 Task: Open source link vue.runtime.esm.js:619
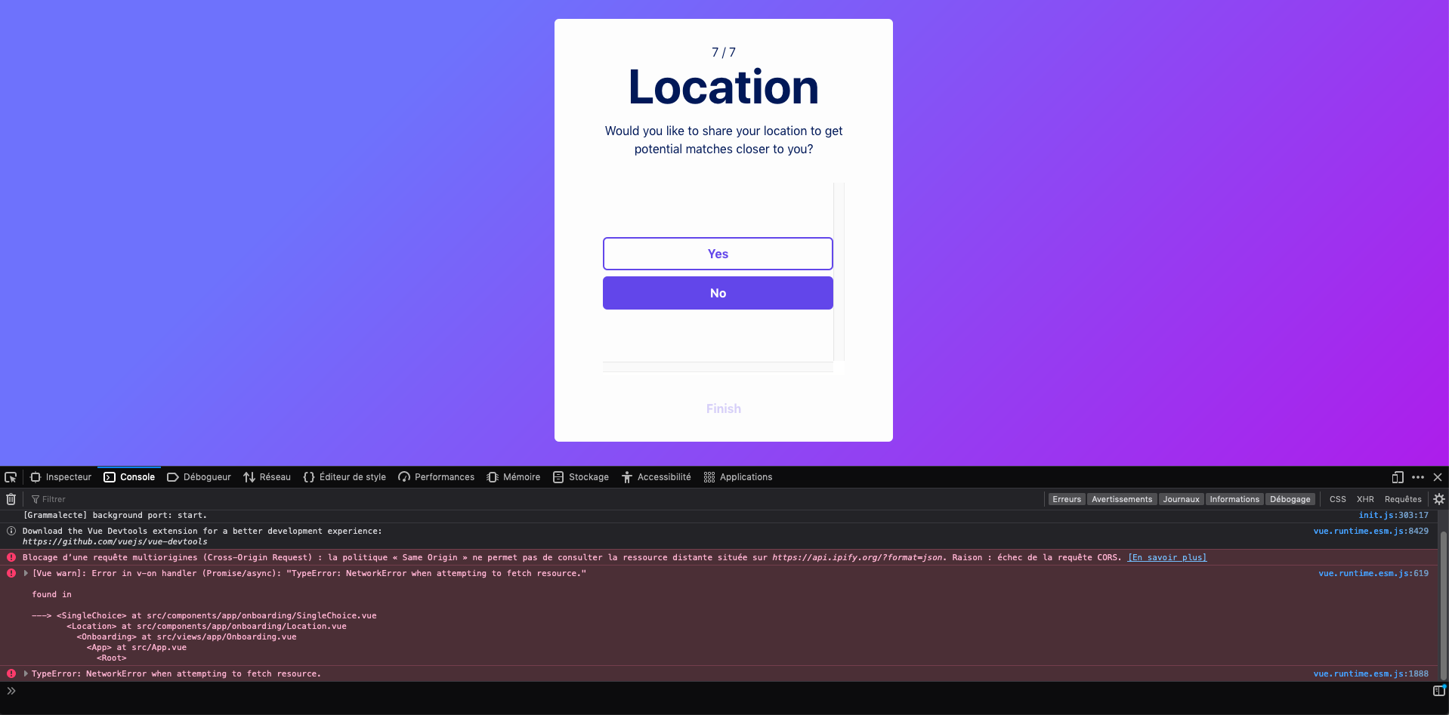pos(1373,573)
